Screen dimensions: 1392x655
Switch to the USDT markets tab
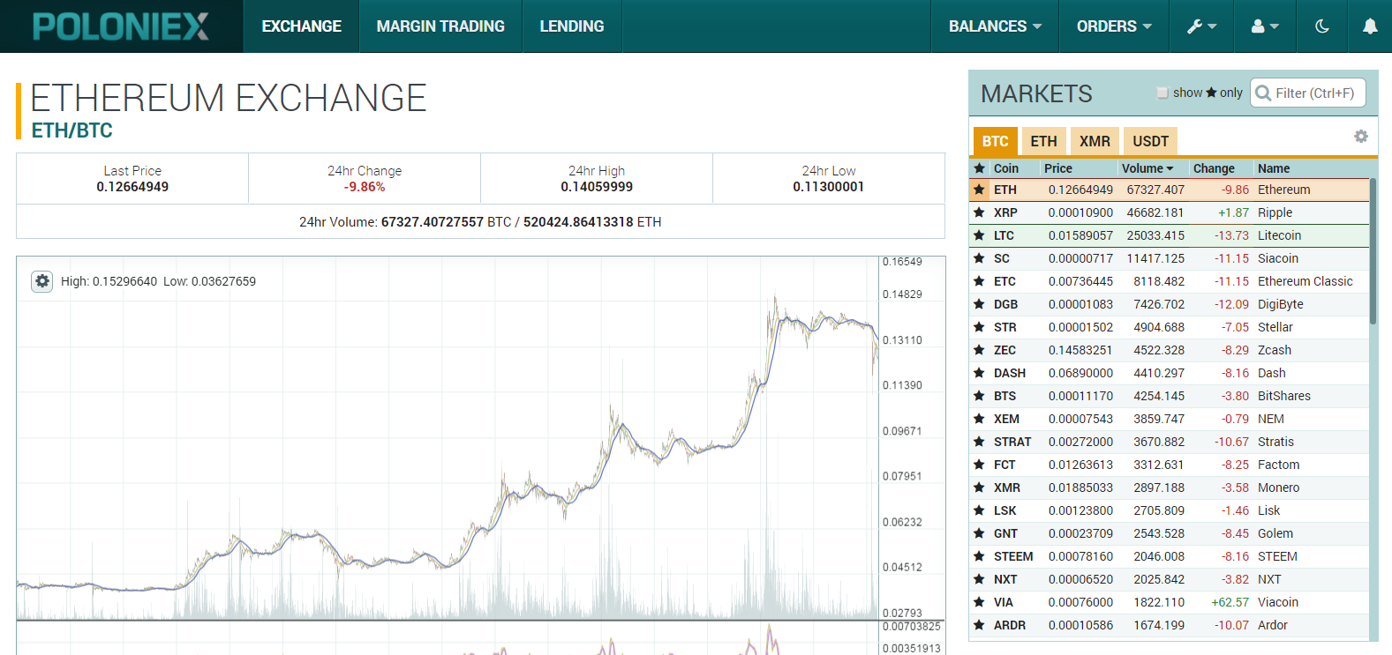1150,141
